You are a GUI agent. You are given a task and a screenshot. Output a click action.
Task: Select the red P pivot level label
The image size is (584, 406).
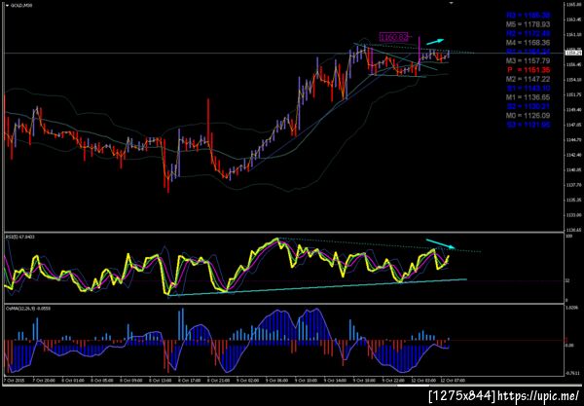point(529,70)
